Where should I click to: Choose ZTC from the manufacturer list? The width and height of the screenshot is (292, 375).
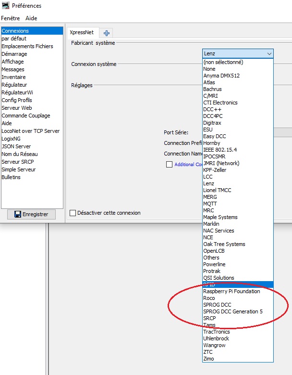238,352
